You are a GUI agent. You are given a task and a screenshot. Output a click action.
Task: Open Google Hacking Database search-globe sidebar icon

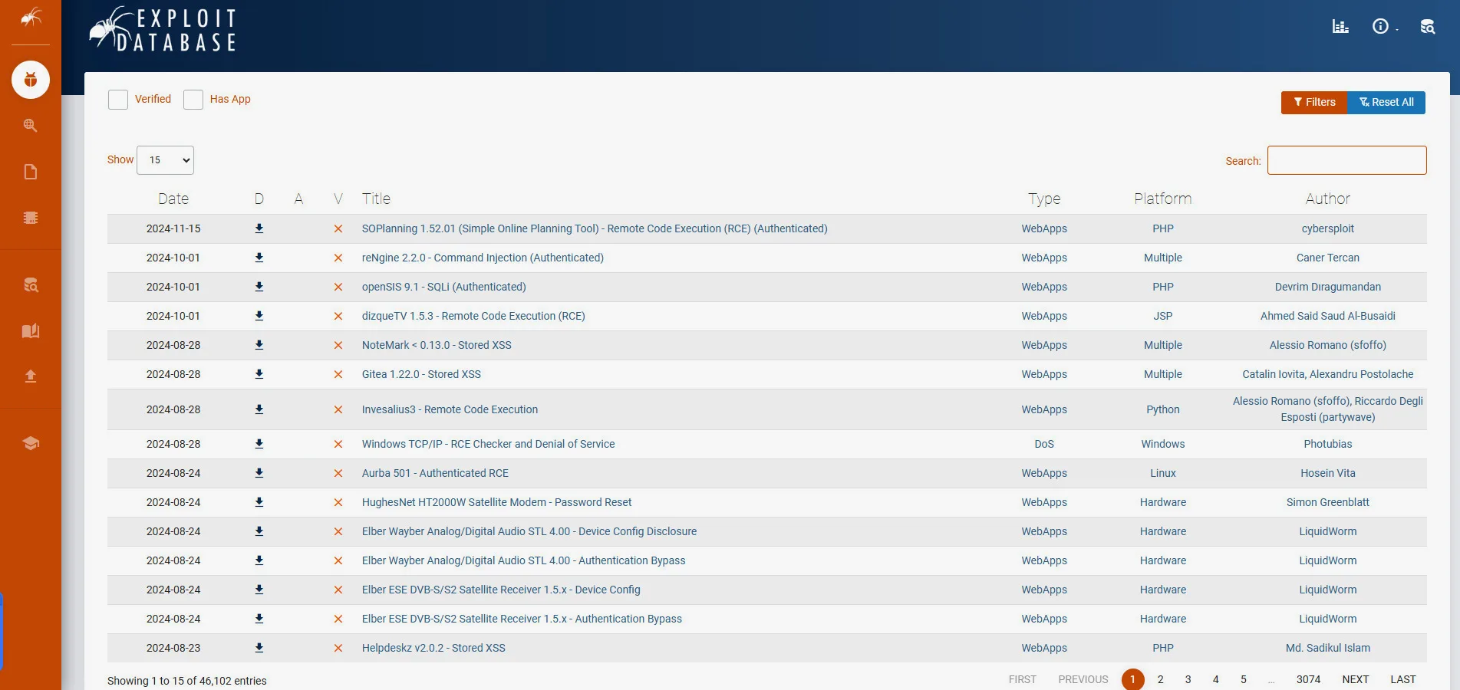click(x=31, y=126)
